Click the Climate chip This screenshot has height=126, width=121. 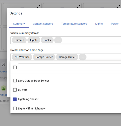[19, 40]
